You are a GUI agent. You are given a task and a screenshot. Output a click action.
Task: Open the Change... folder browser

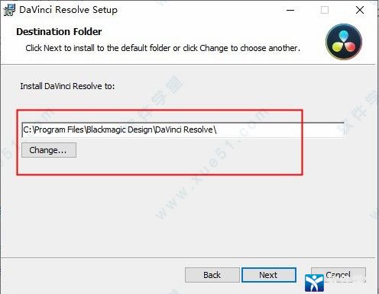[49, 150]
